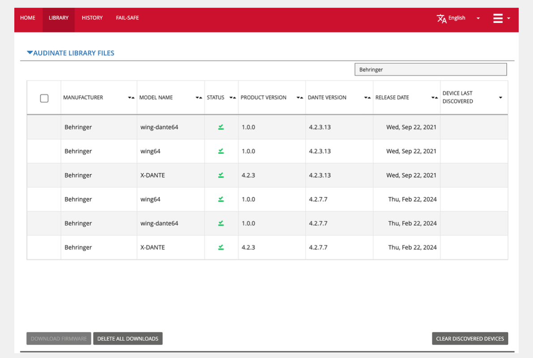Image resolution: width=533 pixels, height=358 pixels.
Task: Click downloaded status icon for first wing-dante64 row
Action: click(221, 127)
